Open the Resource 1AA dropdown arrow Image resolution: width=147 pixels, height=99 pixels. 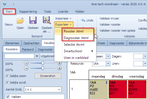108,64
